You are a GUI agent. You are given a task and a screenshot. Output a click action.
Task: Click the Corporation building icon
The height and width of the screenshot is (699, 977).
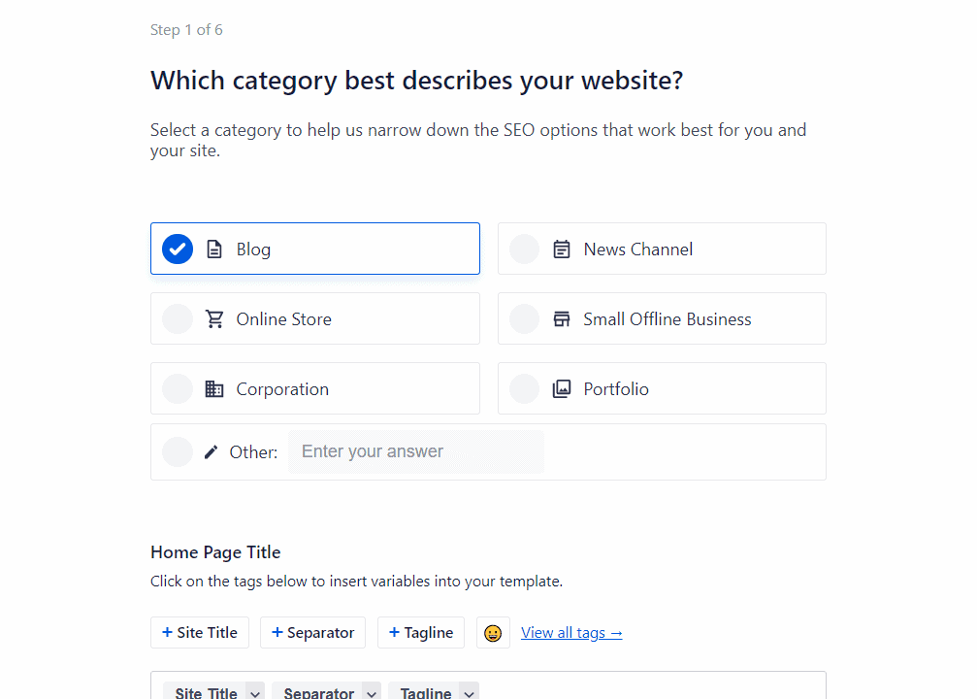point(213,388)
